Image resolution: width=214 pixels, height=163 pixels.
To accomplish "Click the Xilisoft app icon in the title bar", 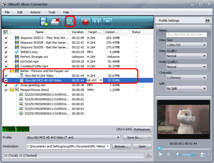I will click(4, 4).
